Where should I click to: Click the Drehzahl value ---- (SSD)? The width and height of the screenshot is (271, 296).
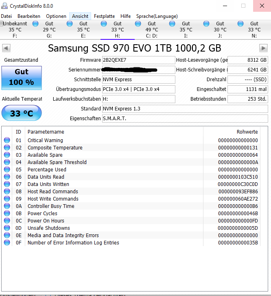tap(248, 80)
